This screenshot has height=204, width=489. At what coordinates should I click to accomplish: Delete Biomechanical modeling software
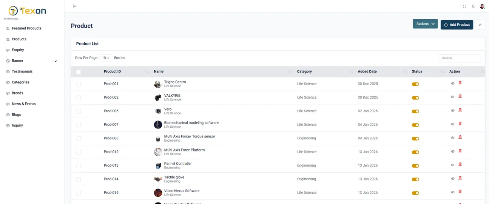click(460, 124)
